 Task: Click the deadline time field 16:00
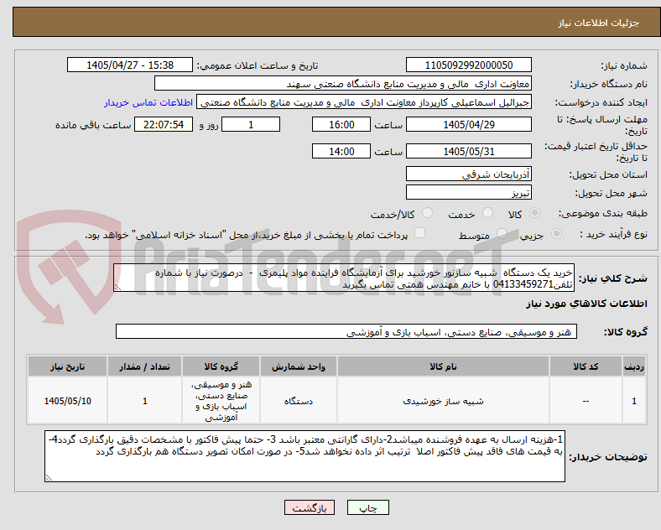341,125
